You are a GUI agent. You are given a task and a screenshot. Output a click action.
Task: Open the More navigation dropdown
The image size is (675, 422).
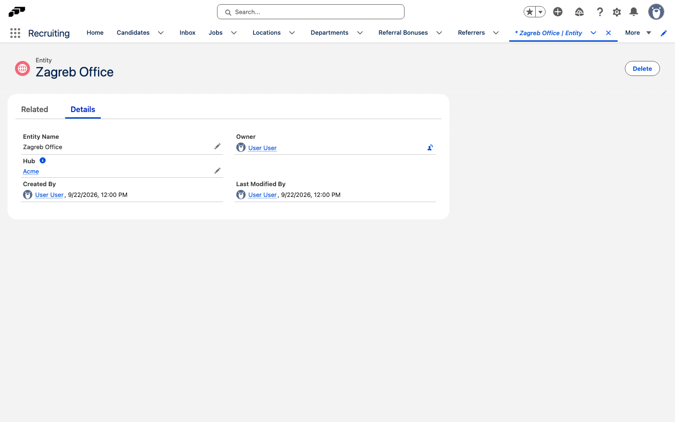(638, 33)
